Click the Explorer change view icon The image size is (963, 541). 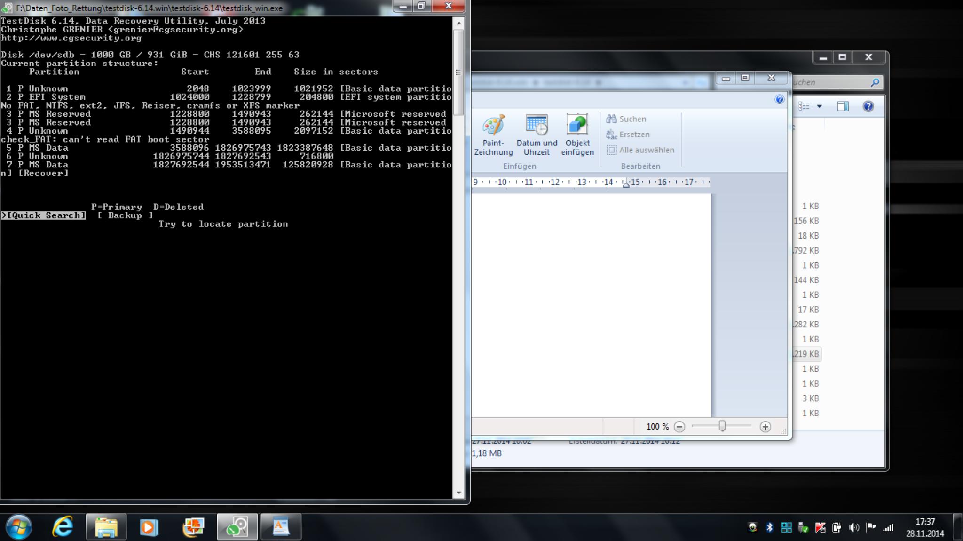805,106
